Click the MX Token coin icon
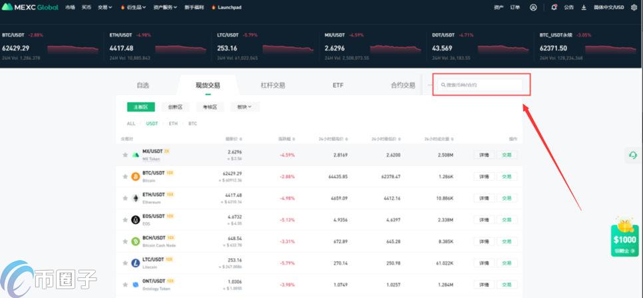This screenshot has width=643, height=298. coord(135,155)
